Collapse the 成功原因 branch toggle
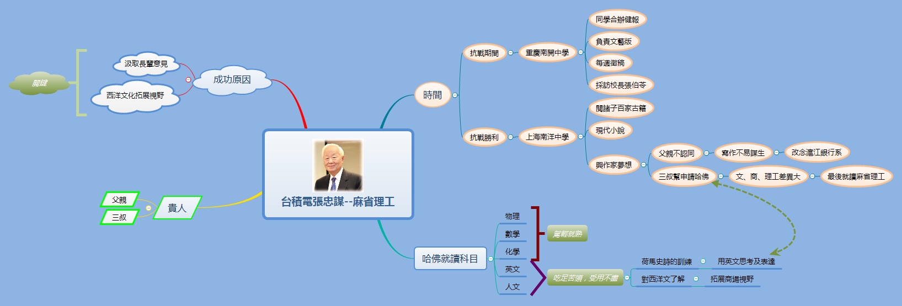 pyautogui.click(x=188, y=80)
